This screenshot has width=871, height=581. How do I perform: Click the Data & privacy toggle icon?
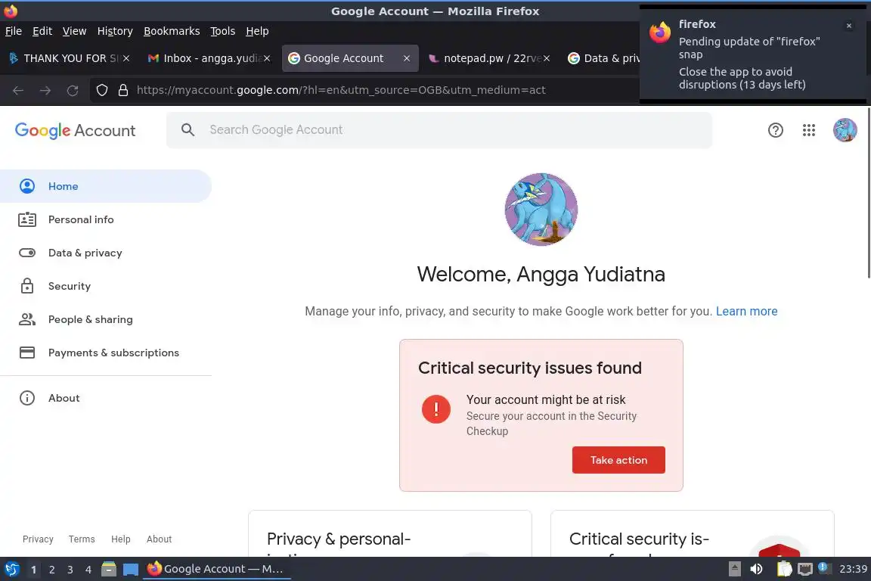tap(27, 253)
